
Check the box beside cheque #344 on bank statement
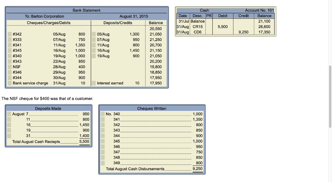point(9,78)
